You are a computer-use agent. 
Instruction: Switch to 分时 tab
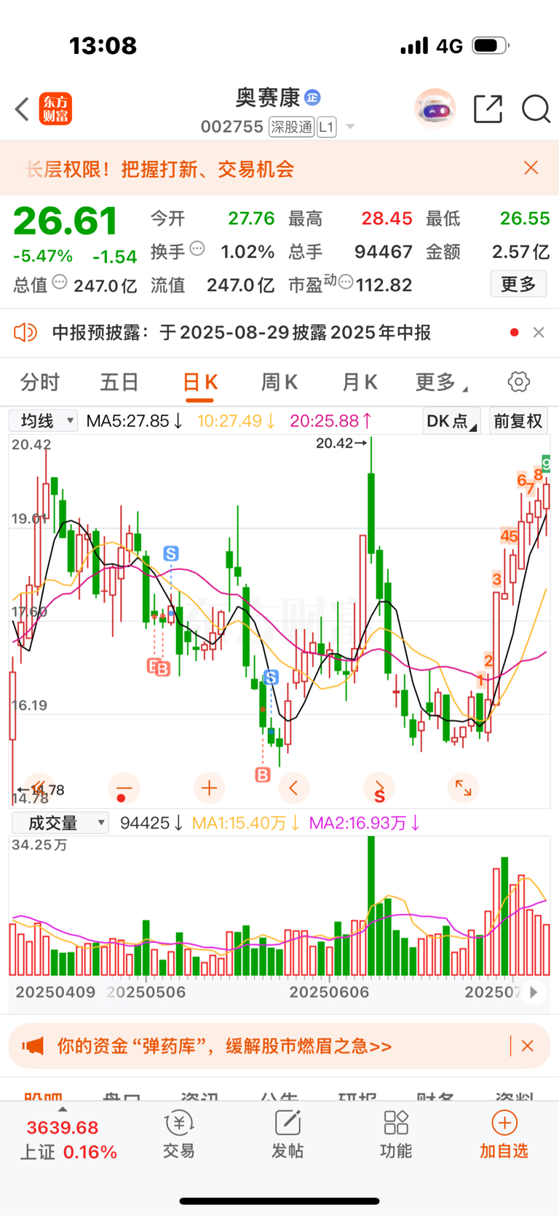click(40, 382)
